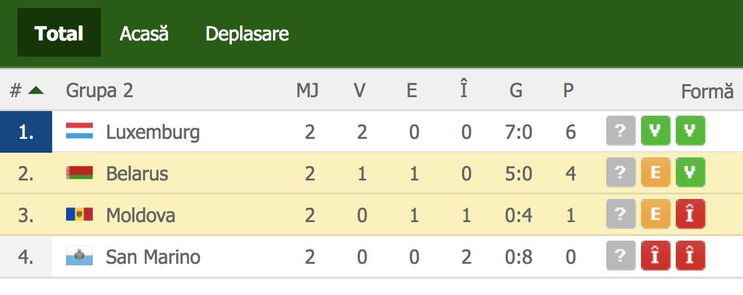Click Moldova's orange E draw form icon
Image resolution: width=743 pixels, height=295 pixels.
655,214
